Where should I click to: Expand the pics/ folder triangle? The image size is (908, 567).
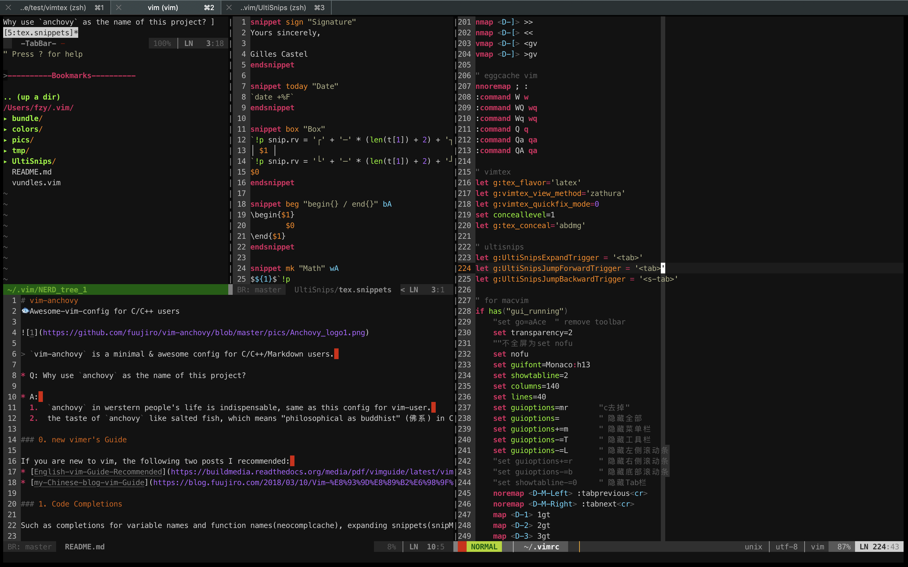pyautogui.click(x=6, y=140)
